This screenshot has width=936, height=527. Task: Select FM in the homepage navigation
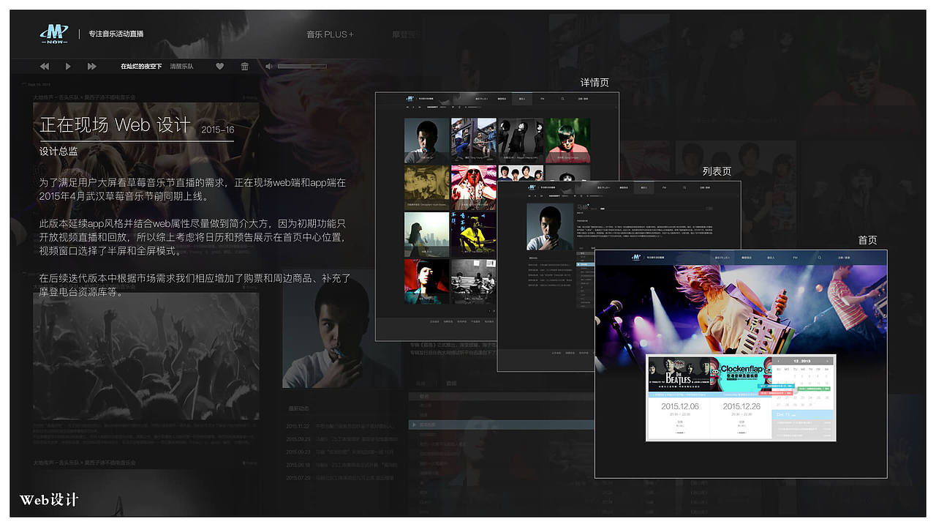796,258
